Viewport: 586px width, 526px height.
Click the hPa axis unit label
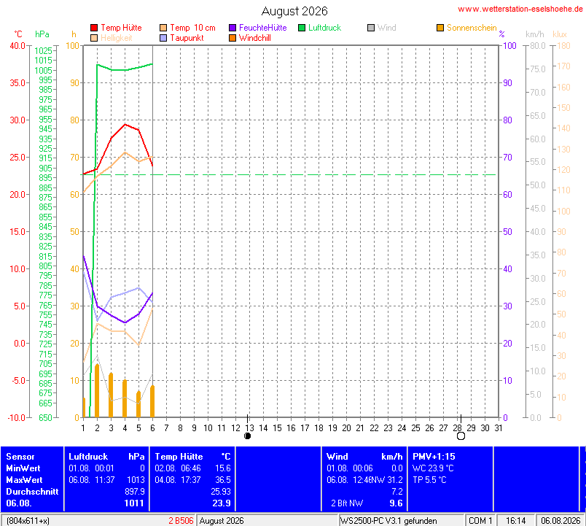tap(42, 34)
